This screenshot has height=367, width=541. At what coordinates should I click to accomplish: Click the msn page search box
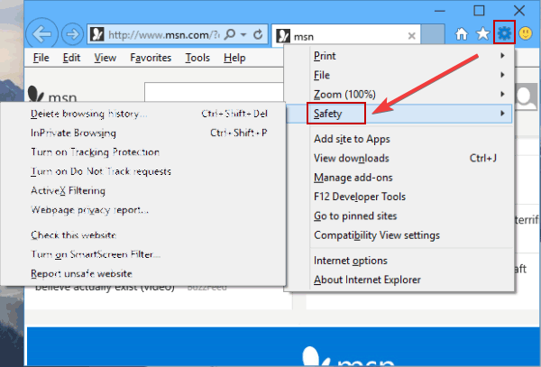tap(214, 92)
